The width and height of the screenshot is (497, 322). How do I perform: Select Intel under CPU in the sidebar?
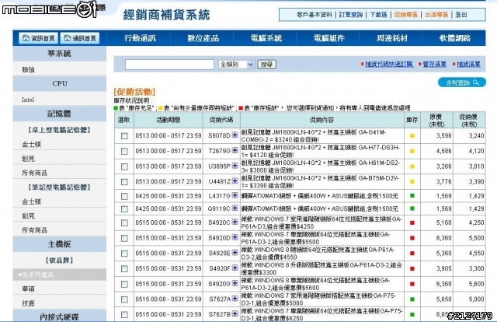pos(28,100)
